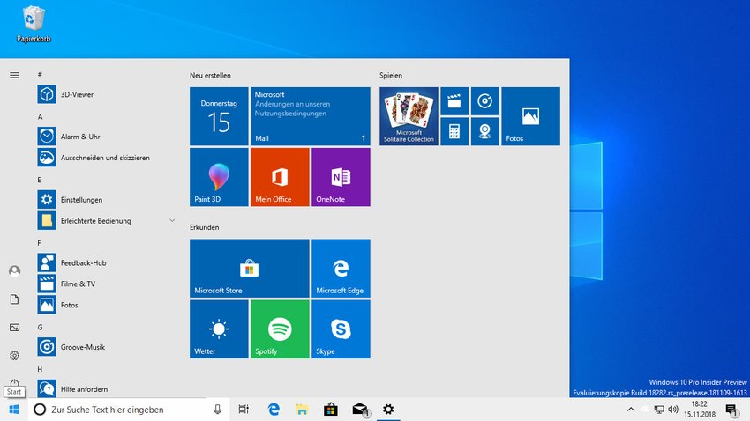Image resolution: width=750 pixels, height=421 pixels.
Task: Open Pictures icon in Start sidebar
Action: [x=14, y=328]
